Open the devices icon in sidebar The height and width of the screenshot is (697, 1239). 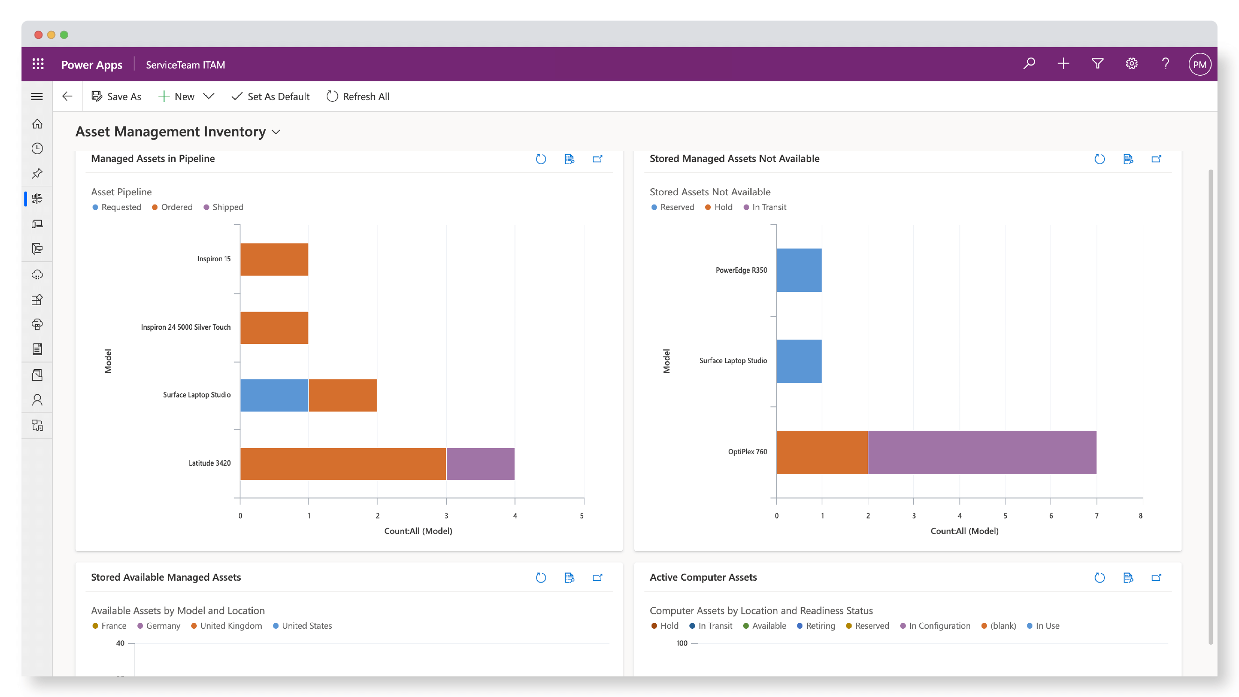click(37, 224)
